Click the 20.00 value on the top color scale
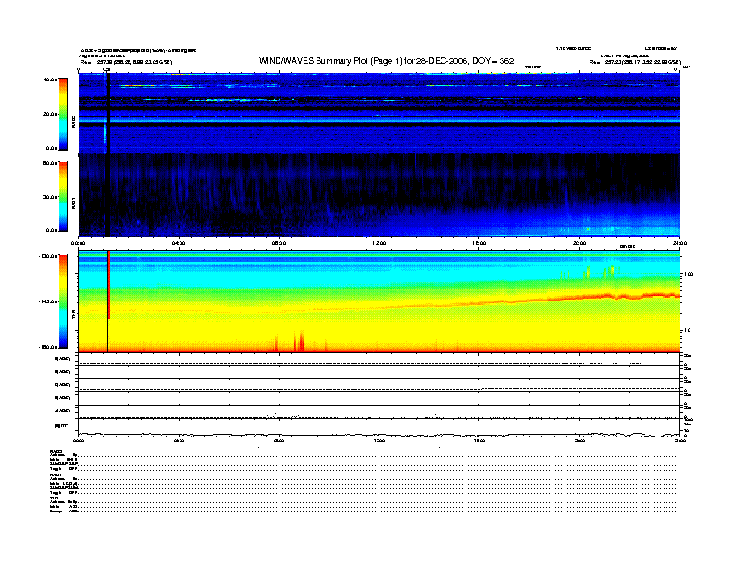 point(50,114)
